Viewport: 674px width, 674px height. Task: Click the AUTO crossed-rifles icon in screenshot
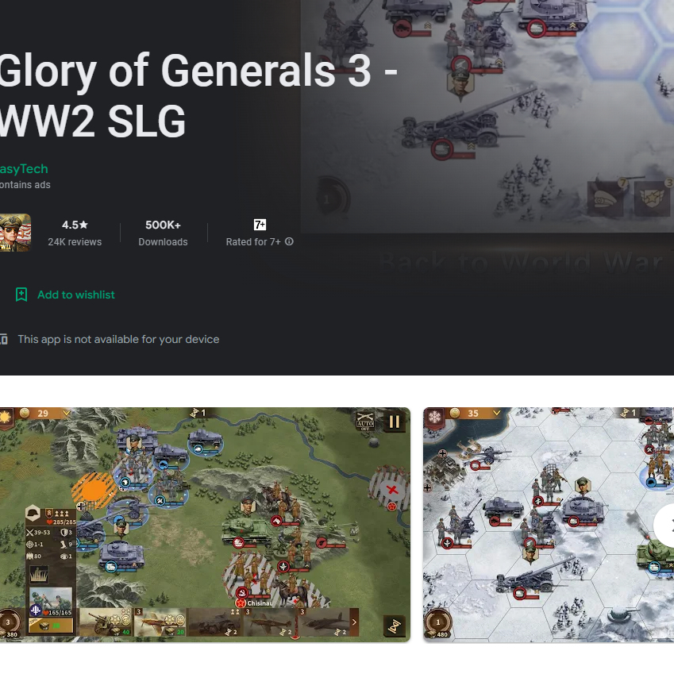click(365, 421)
